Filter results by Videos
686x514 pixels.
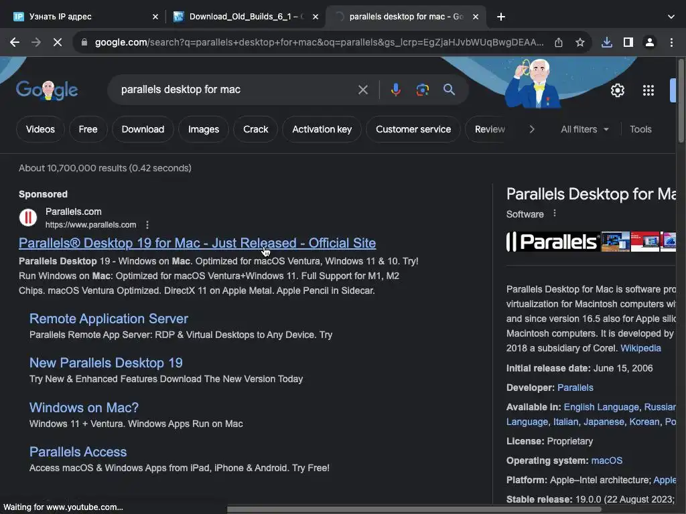click(x=40, y=129)
